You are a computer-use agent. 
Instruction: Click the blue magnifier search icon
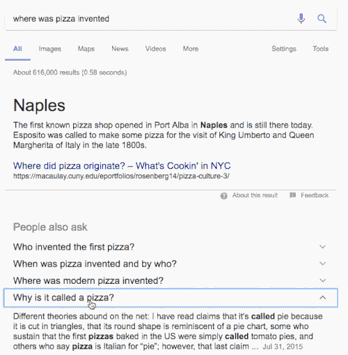(x=322, y=19)
